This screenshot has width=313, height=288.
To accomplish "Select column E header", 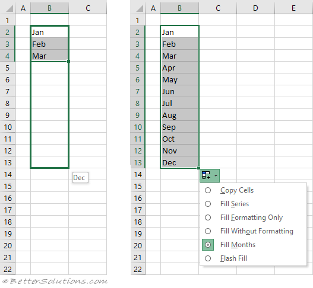I will tap(293, 8).
